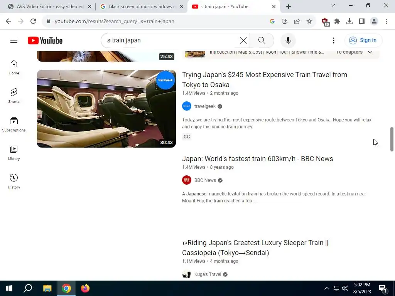The image size is (395, 296).
Task: Click the CC closed captions badge
Action: point(187,137)
